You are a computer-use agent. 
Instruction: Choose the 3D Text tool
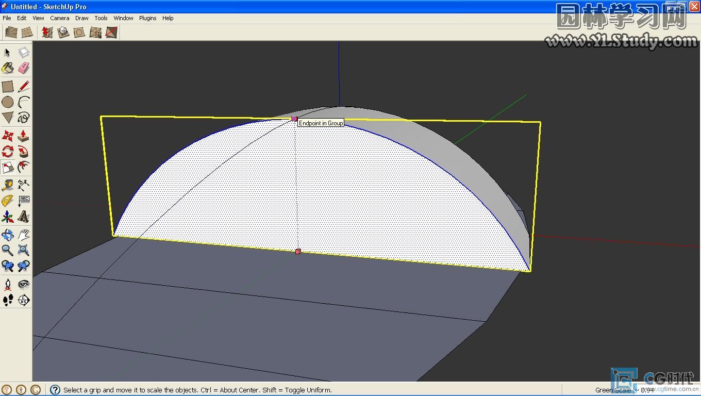(24, 217)
